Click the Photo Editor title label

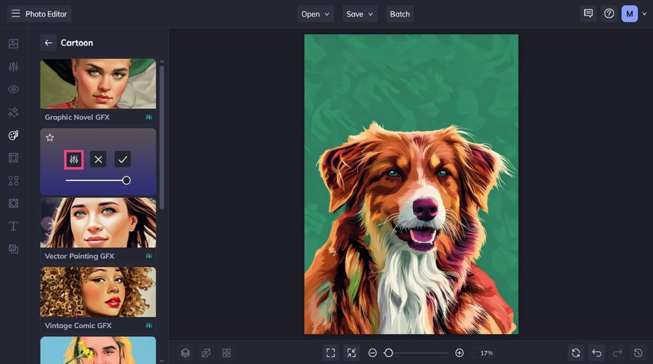pos(46,14)
